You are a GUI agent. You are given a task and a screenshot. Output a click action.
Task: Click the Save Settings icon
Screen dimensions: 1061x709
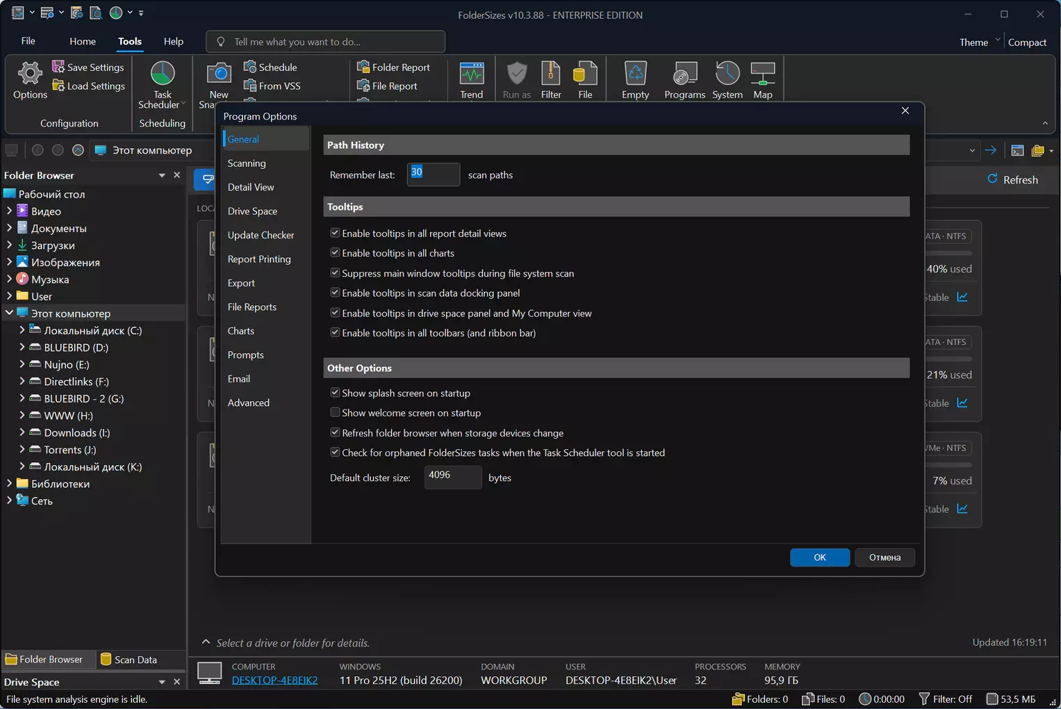click(58, 67)
